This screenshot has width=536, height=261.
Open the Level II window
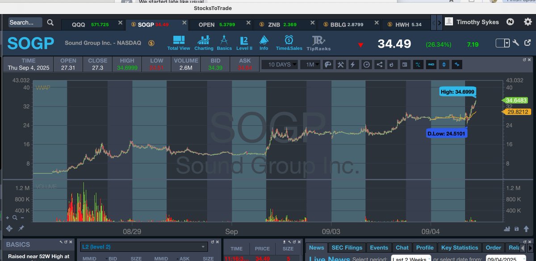point(244,43)
